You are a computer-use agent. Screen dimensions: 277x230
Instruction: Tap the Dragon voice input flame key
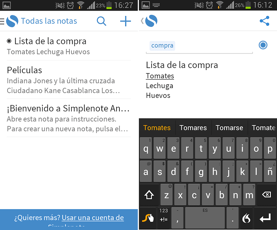pyautogui.click(x=246, y=218)
